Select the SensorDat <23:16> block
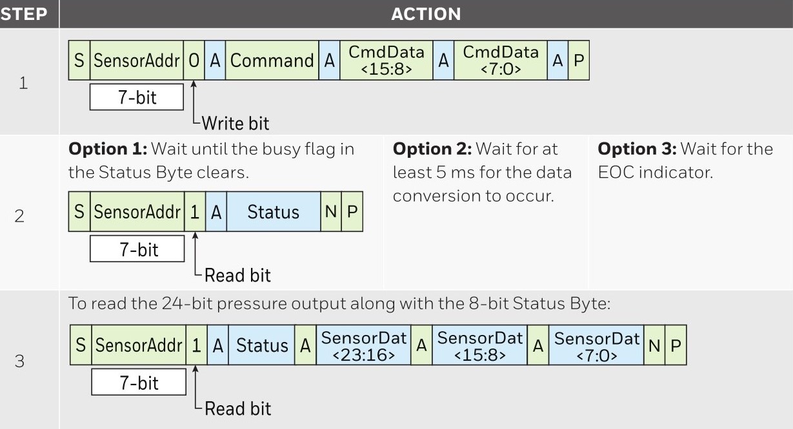Image resolution: width=793 pixels, height=429 pixels. [x=363, y=345]
